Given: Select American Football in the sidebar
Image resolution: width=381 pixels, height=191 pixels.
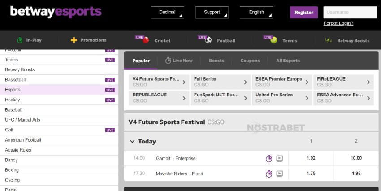Looking at the screenshot, I should click(x=59, y=140).
